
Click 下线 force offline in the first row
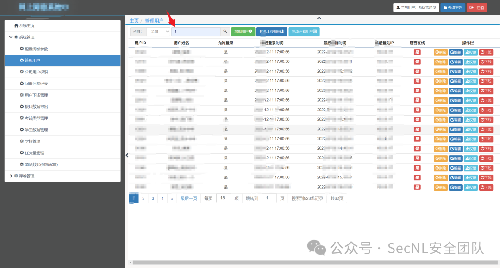click(486, 52)
